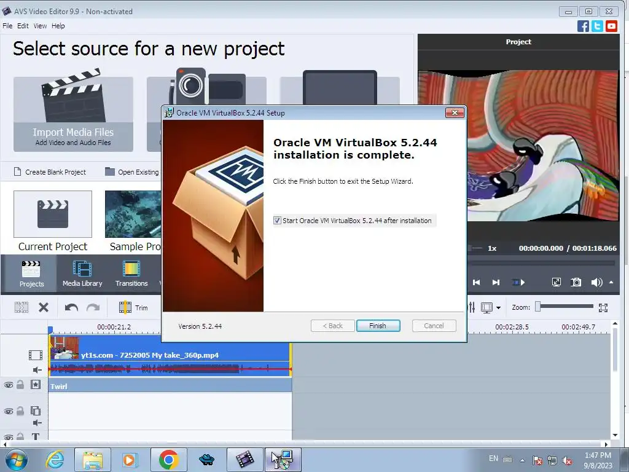Open Windows Explorer folder on taskbar

click(x=93, y=460)
